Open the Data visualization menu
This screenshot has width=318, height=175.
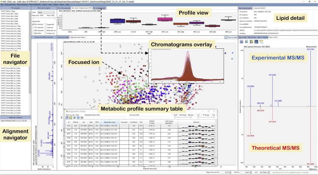point(35,4)
